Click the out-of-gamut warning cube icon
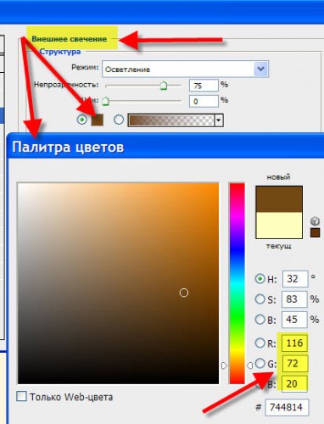 315,220
